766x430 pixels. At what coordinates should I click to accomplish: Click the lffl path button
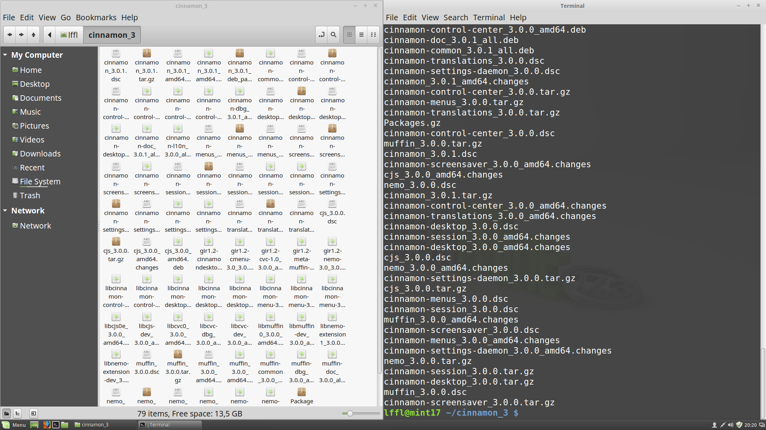click(x=69, y=35)
